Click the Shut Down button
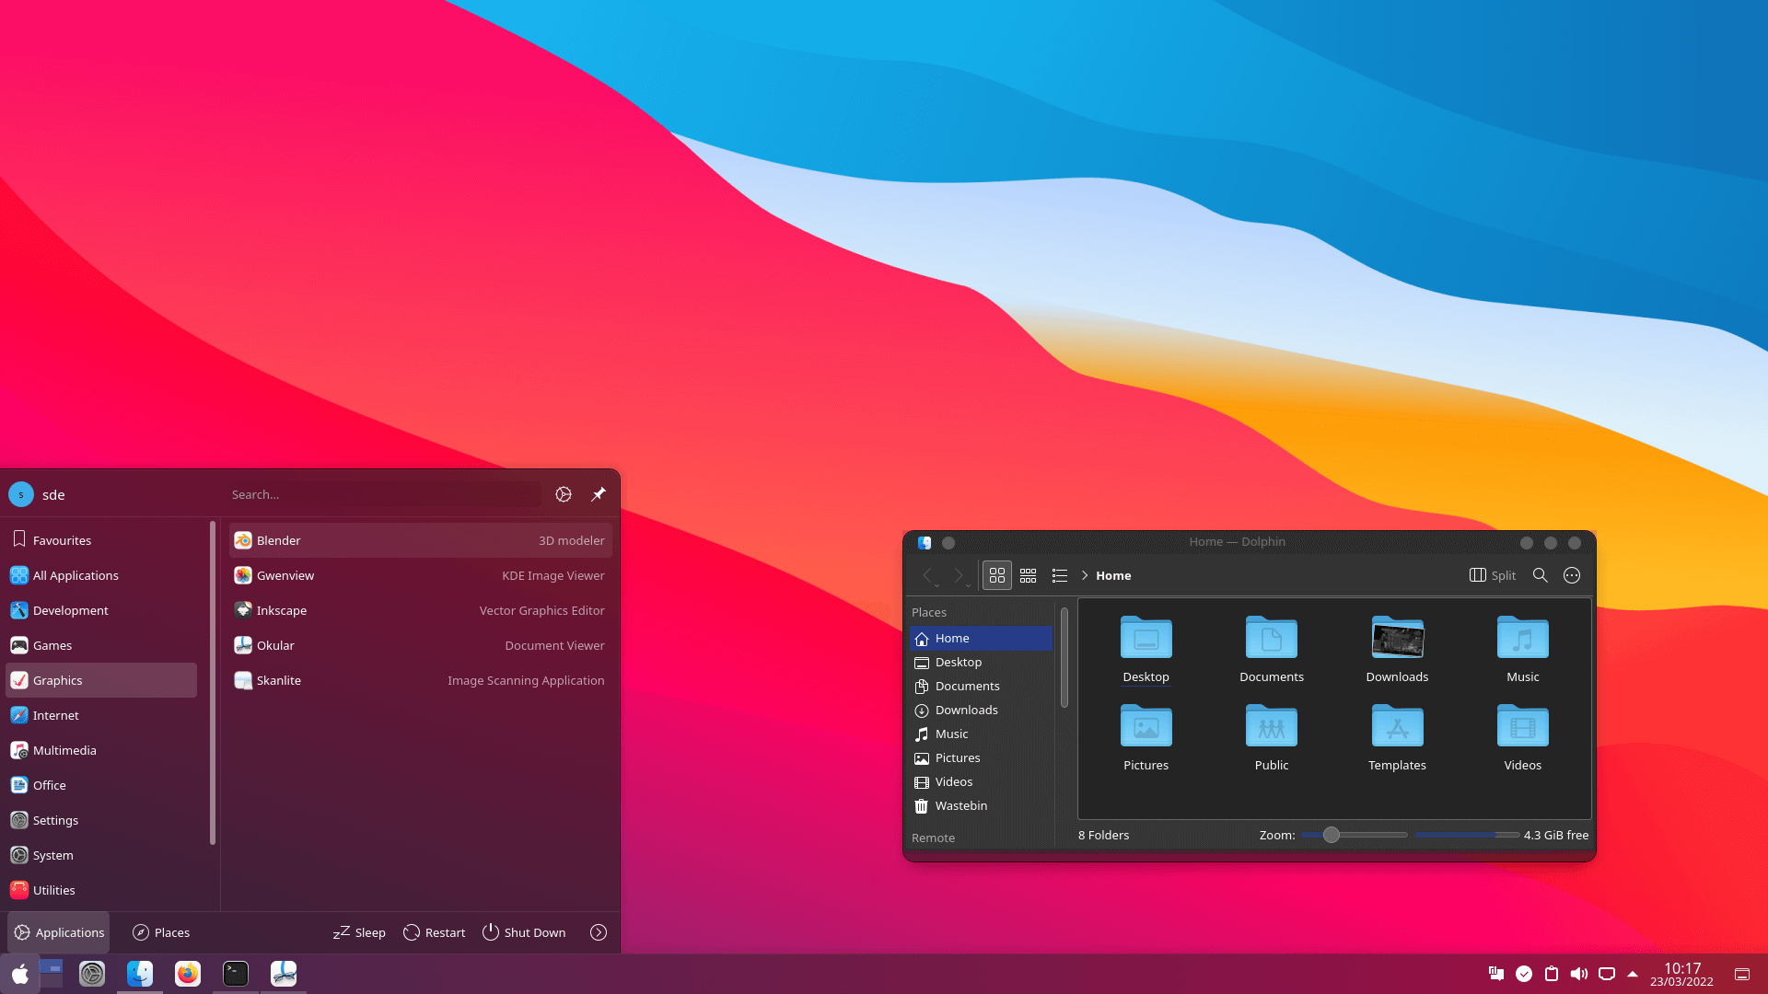 [524, 932]
